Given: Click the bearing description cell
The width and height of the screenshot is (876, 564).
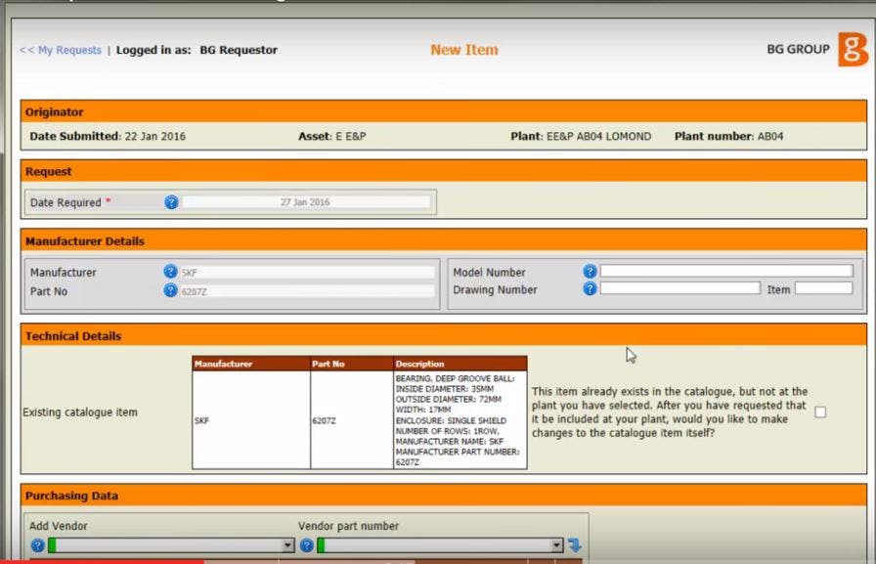Looking at the screenshot, I should click(460, 420).
